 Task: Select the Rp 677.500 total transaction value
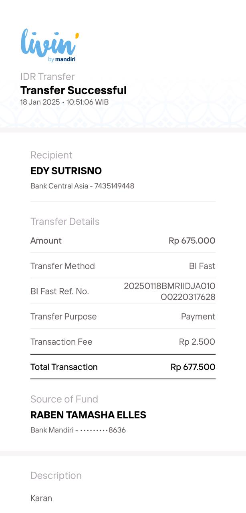(x=193, y=367)
